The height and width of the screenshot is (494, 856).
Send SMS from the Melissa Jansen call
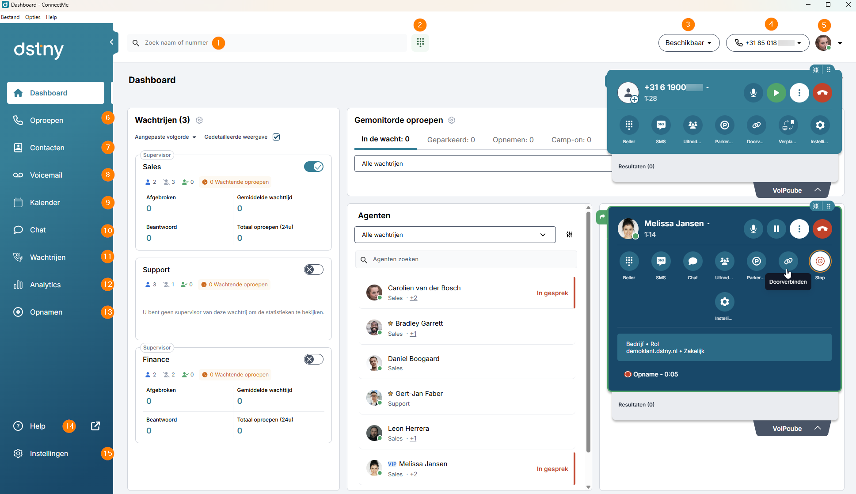661,261
